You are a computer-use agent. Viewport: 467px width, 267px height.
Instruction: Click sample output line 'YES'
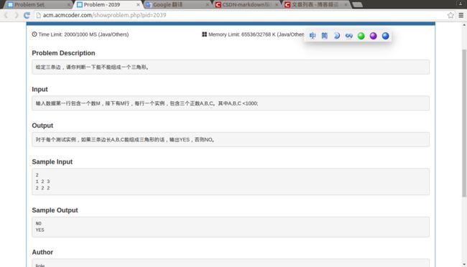pyautogui.click(x=40, y=230)
